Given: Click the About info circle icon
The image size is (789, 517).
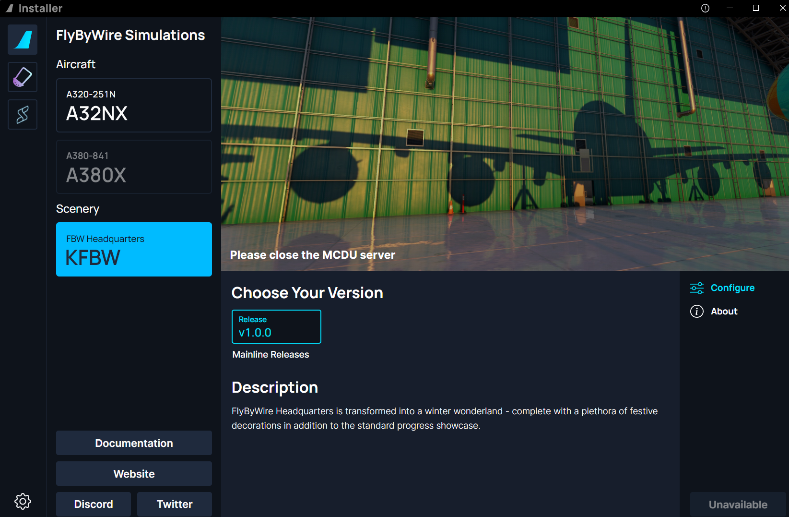Looking at the screenshot, I should pyautogui.click(x=697, y=312).
